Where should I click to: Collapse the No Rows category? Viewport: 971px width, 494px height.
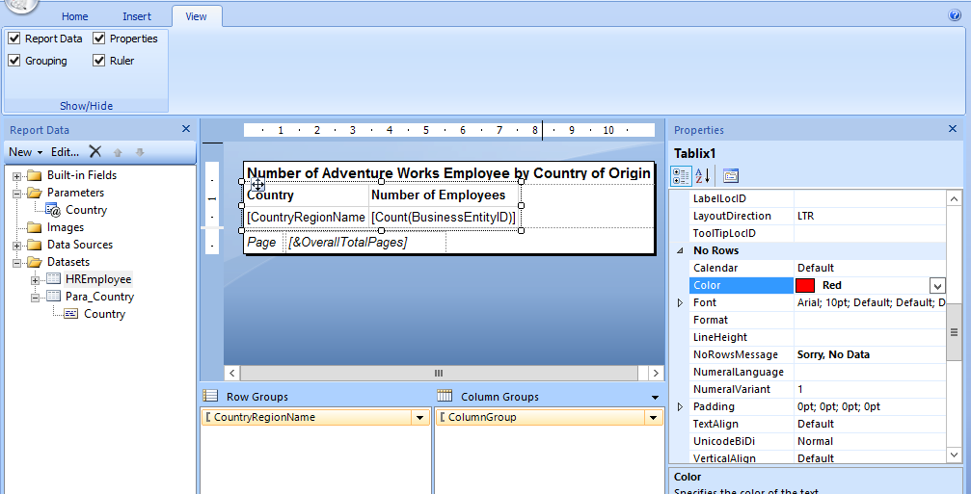click(x=680, y=251)
